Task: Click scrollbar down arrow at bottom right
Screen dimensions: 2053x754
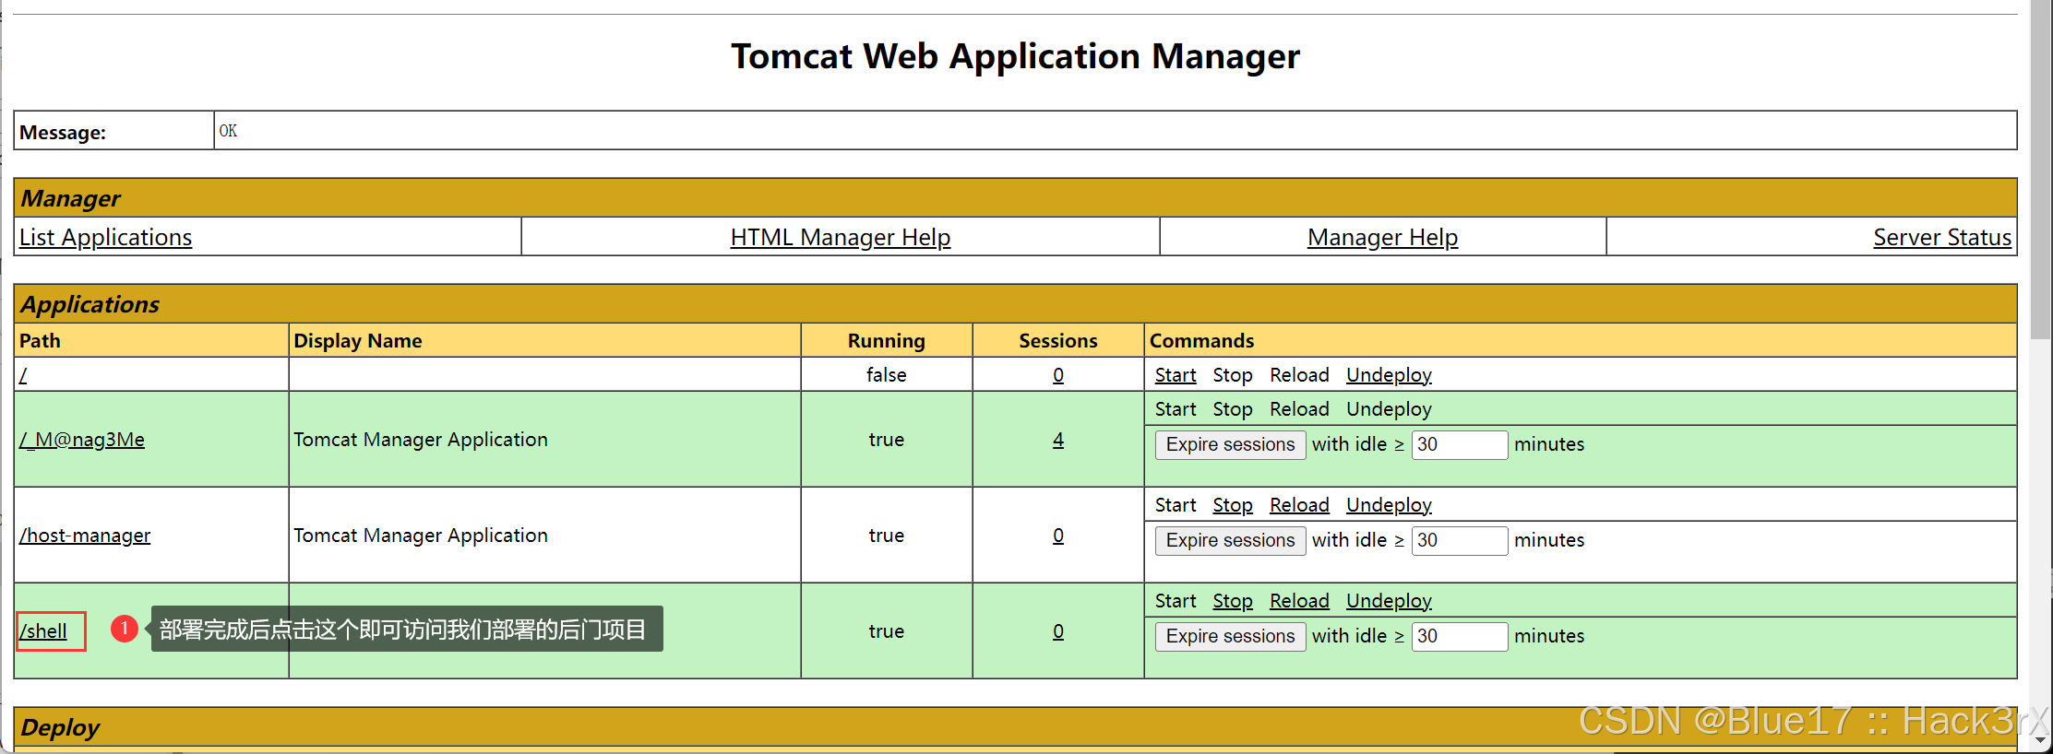Action: coord(2041,742)
